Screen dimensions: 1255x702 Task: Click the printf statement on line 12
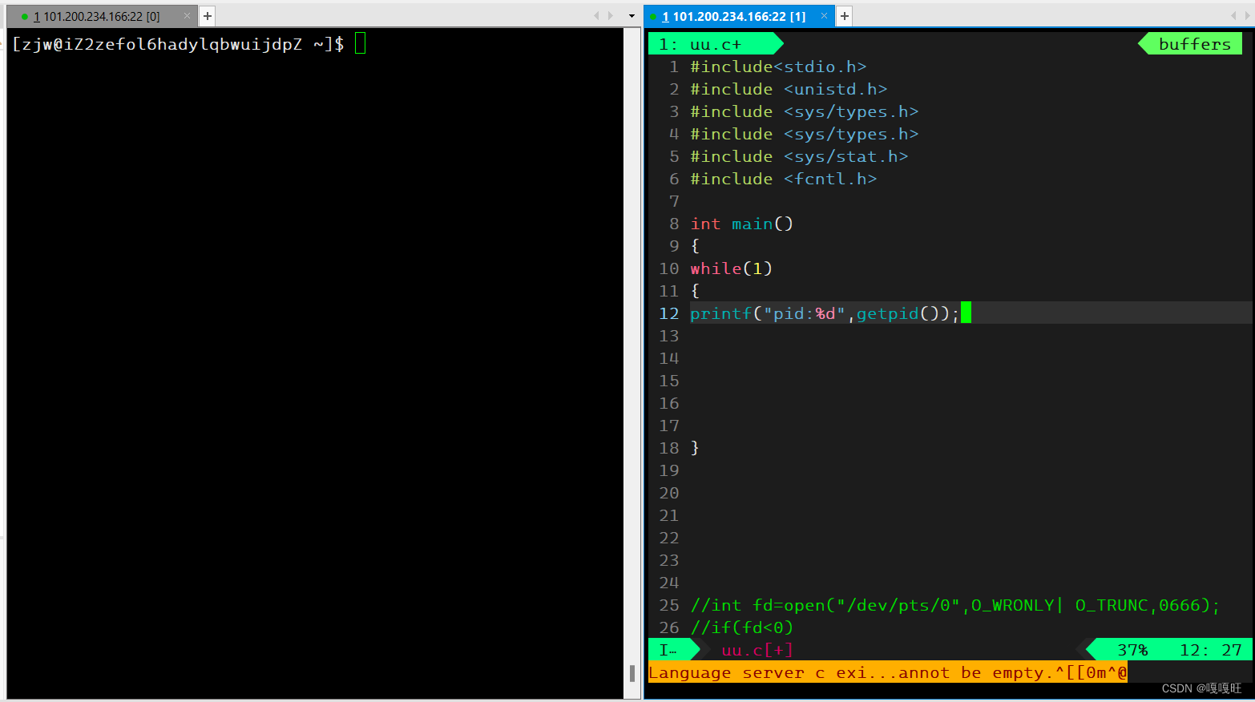click(825, 313)
